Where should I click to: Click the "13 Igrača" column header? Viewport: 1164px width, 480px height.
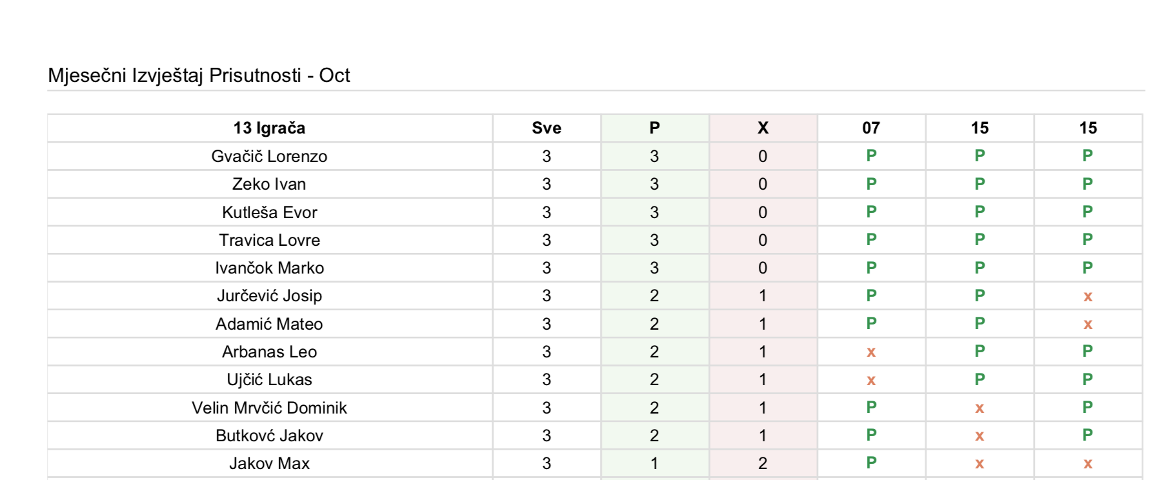pos(269,128)
